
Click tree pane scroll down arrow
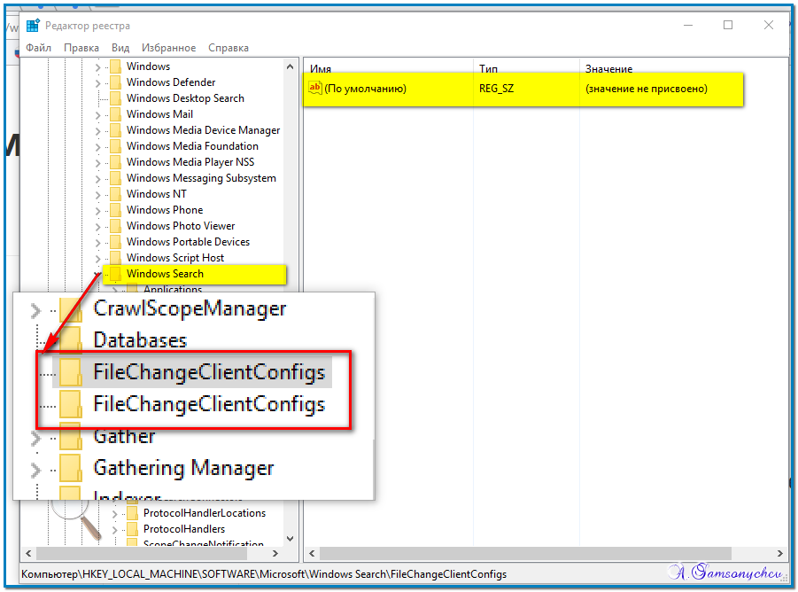[x=291, y=539]
